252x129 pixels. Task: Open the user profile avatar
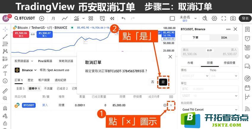pos(6,18)
